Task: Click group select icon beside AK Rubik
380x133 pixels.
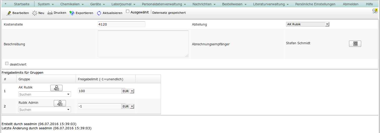Action: click(56, 88)
